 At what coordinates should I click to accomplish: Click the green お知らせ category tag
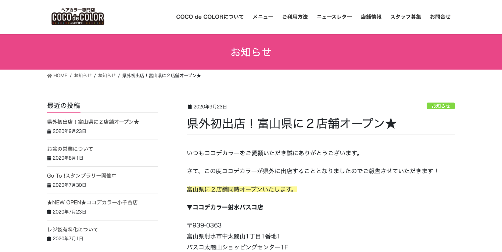441,106
